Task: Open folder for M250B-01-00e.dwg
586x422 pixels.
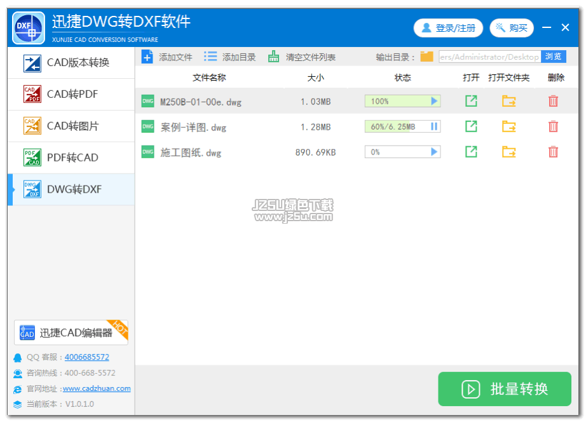Action: click(x=509, y=101)
